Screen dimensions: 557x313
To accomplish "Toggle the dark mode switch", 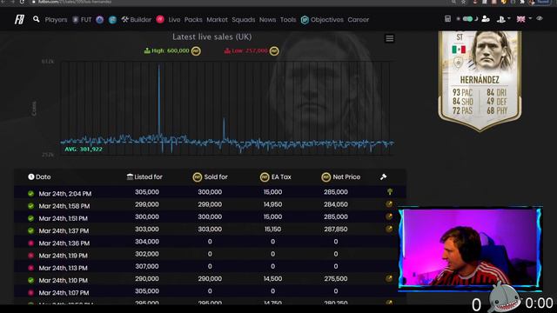I will click(x=467, y=19).
